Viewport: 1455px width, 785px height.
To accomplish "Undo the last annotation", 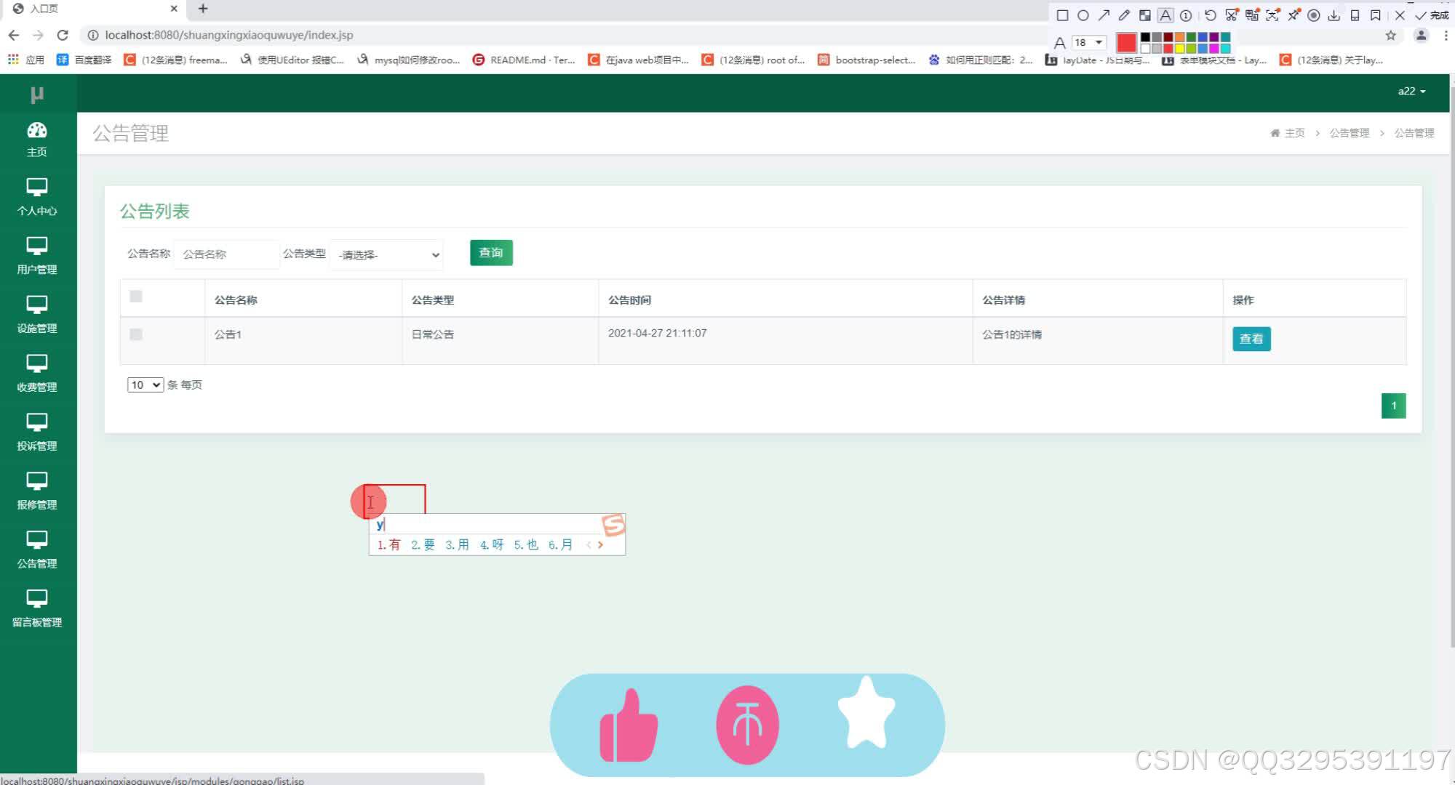I will (x=1210, y=15).
